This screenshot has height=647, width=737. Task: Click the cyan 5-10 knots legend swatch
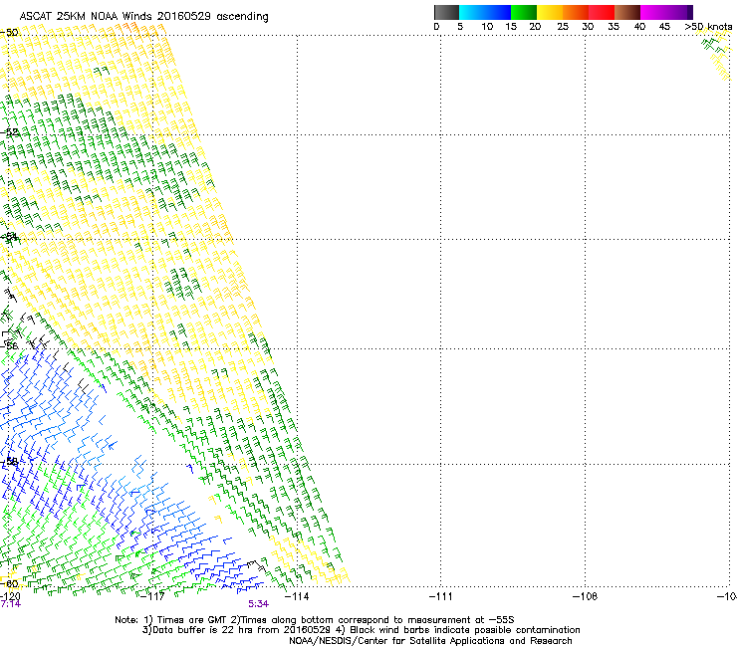[x=471, y=12]
